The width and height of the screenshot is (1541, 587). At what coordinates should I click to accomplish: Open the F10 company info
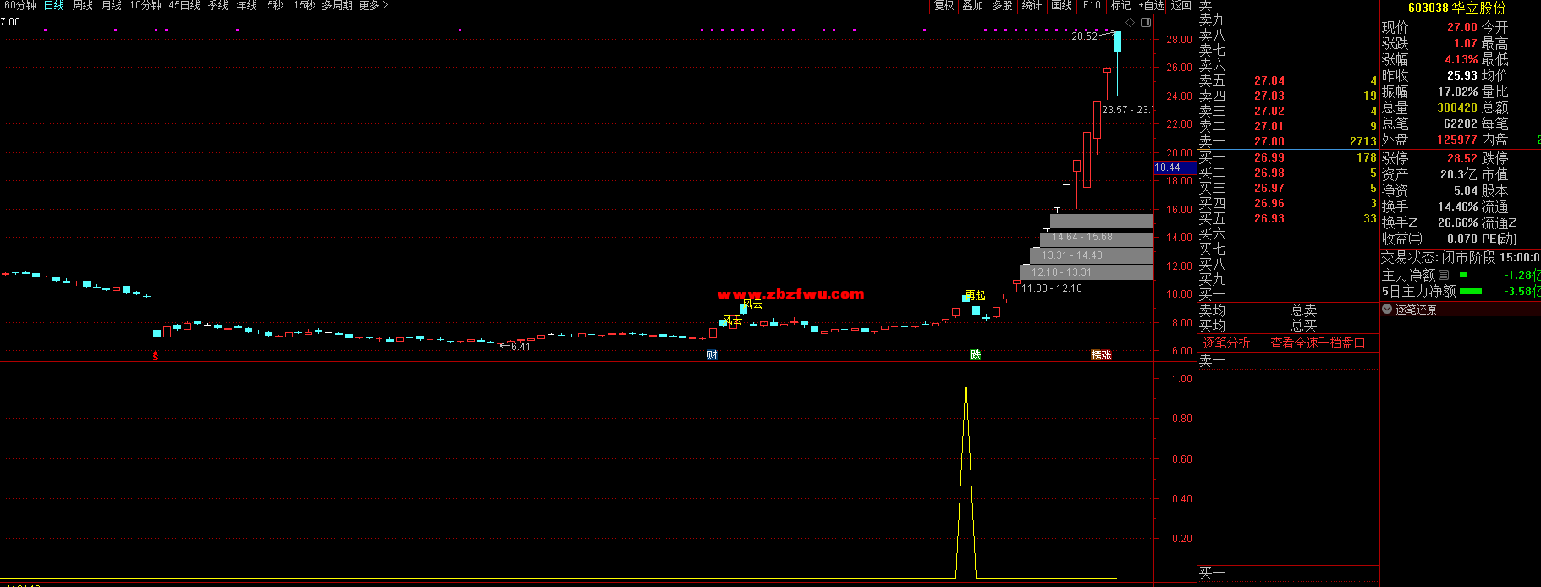click(x=1092, y=6)
